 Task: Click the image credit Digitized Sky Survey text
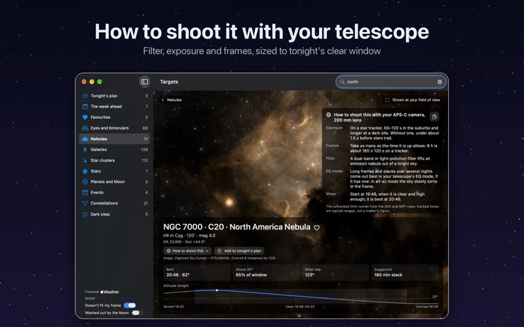coord(219,258)
